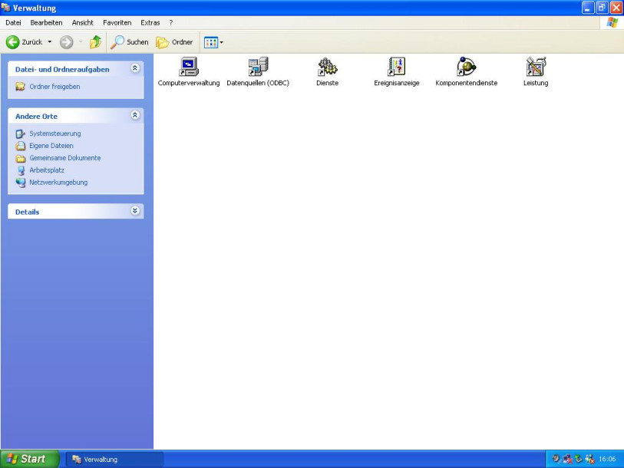The height and width of the screenshot is (468, 624).
Task: Open the Extras menu
Action: click(150, 23)
